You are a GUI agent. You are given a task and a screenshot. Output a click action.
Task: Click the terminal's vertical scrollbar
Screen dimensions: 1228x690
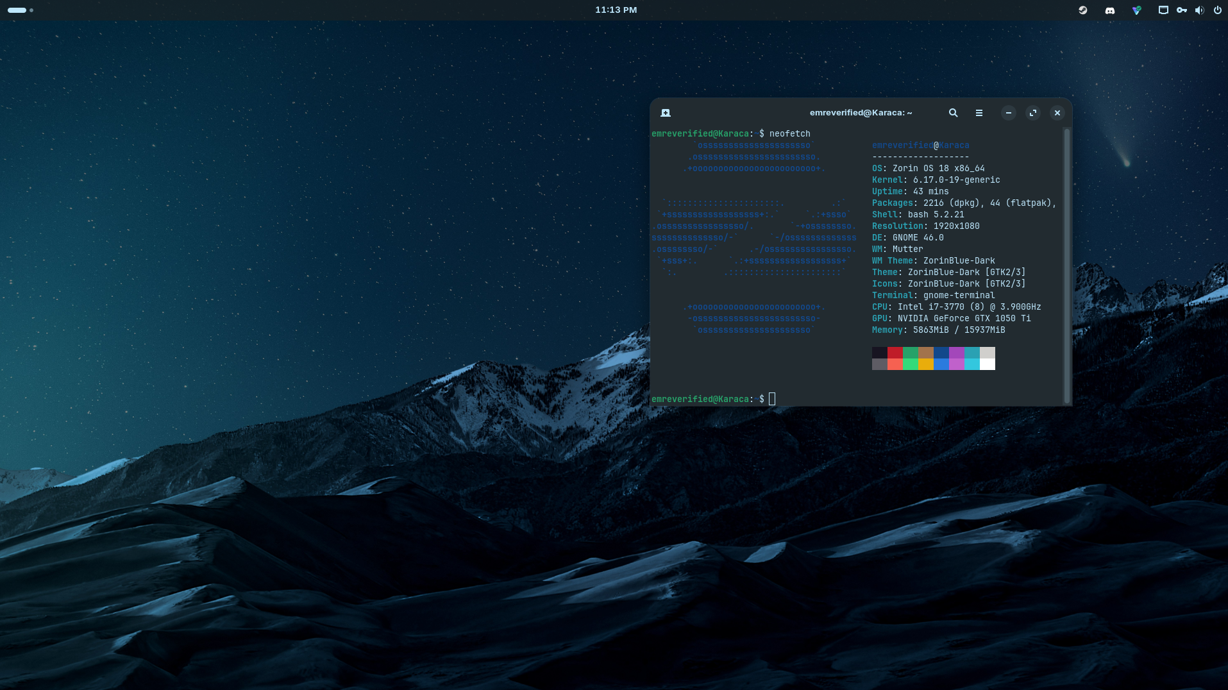[x=1067, y=265]
